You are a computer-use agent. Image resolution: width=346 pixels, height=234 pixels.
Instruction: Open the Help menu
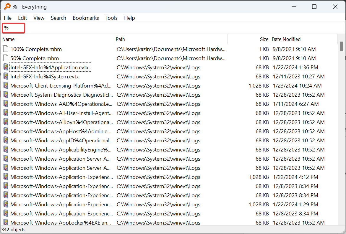(129, 18)
